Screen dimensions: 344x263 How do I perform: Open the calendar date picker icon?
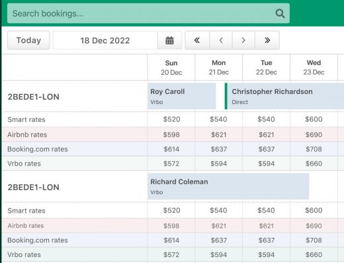[x=169, y=40]
